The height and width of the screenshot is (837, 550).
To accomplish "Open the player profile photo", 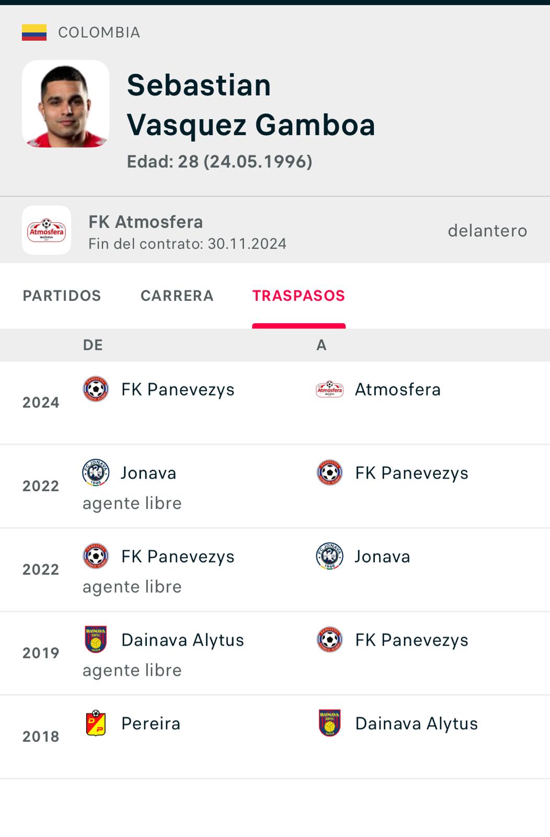I will (x=65, y=104).
